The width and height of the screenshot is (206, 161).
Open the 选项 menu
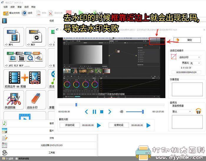tap(27, 7)
